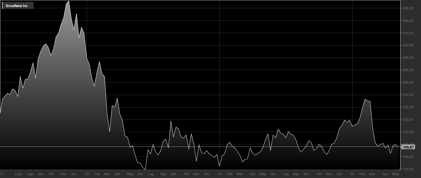Click the 260,00 price axis label

pyautogui.click(x=409, y=83)
